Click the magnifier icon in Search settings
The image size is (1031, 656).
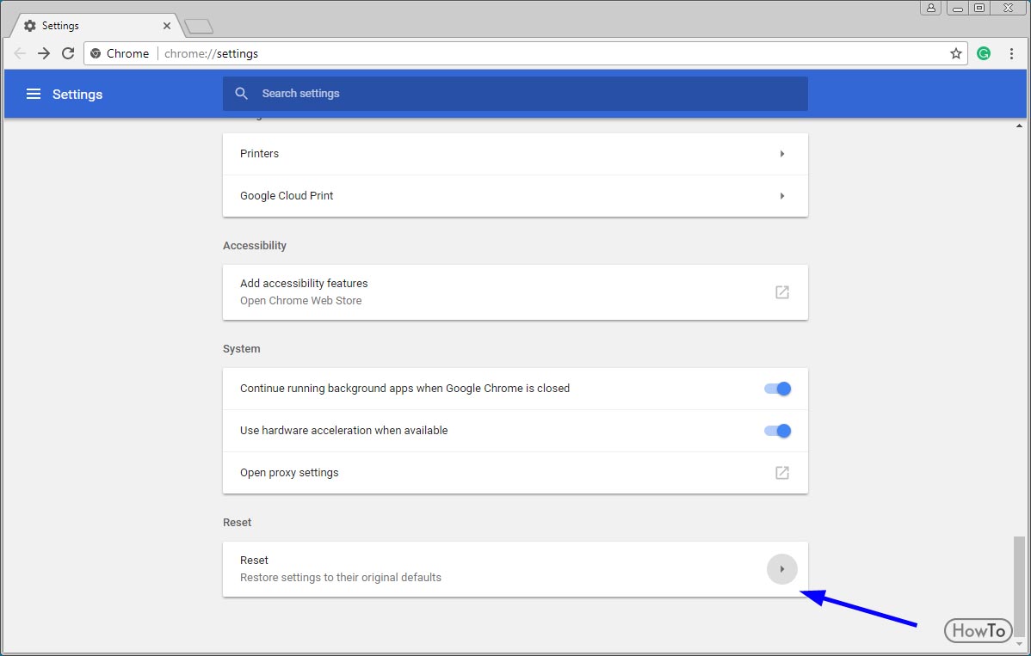click(x=241, y=93)
